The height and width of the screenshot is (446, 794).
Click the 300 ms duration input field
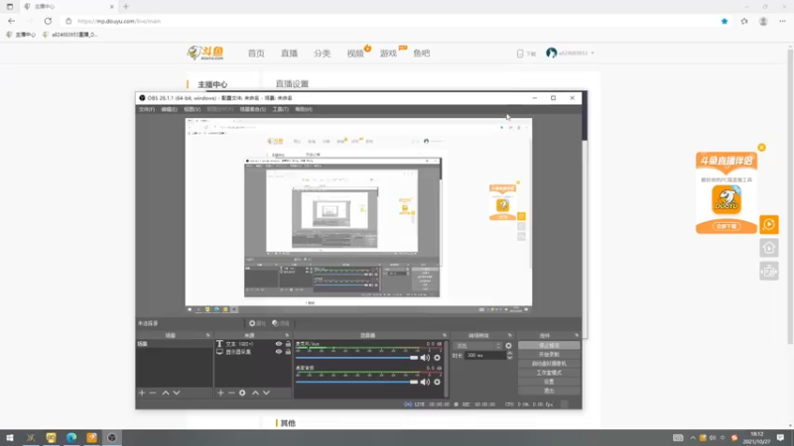[x=485, y=356]
